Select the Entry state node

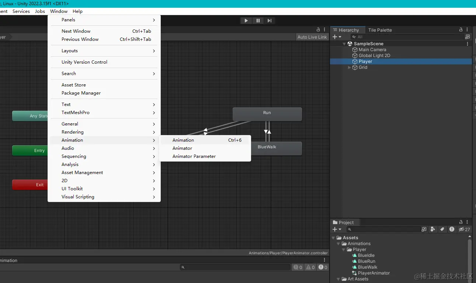tap(30, 151)
